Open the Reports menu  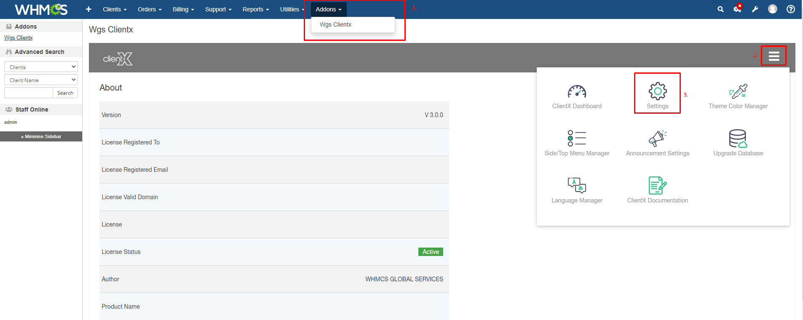point(255,9)
